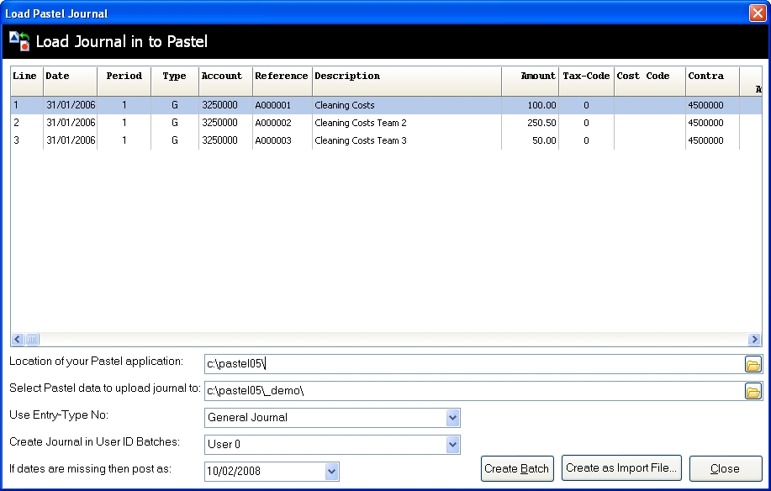
Task: Click the Pastel data path field
Action: pyautogui.click(x=474, y=391)
